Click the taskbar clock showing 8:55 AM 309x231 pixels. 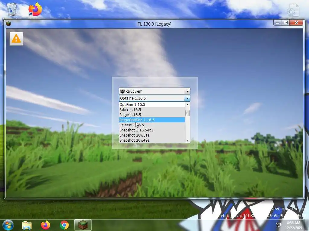tap(293, 225)
